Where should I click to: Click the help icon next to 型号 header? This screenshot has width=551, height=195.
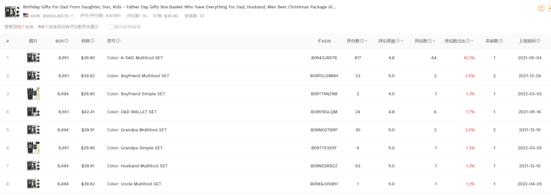(x=118, y=41)
